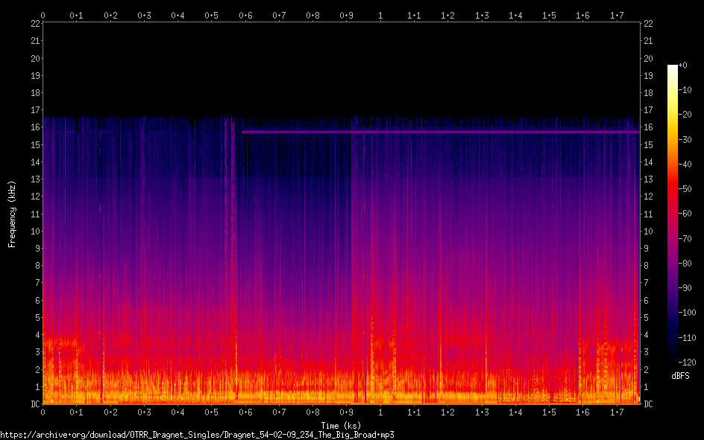Click the 22 kHz tick on left axis
The height and width of the screenshot is (440, 704).
pyautogui.click(x=34, y=24)
